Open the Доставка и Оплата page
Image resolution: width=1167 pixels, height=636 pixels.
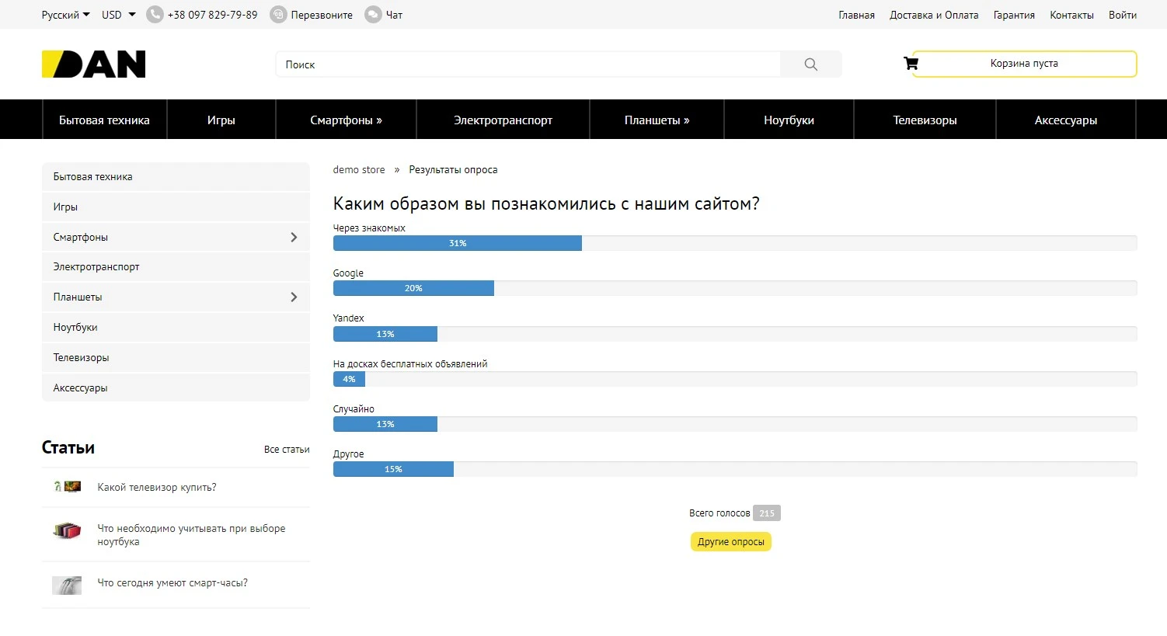[934, 15]
